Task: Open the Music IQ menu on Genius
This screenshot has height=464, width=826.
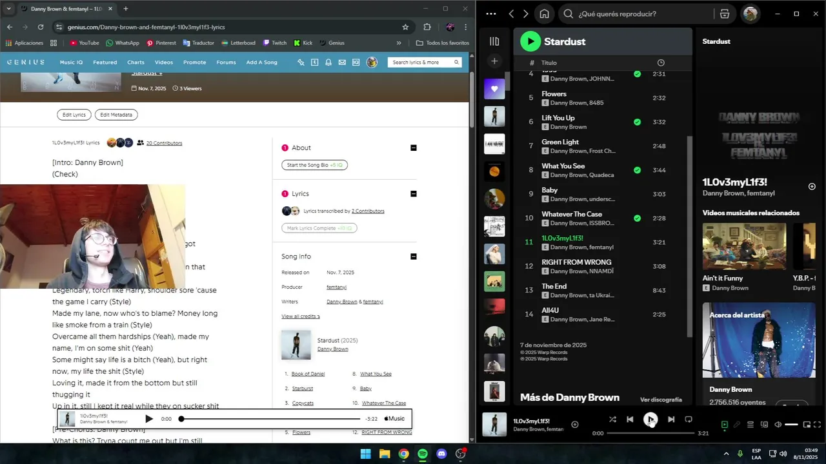Action: tap(71, 63)
